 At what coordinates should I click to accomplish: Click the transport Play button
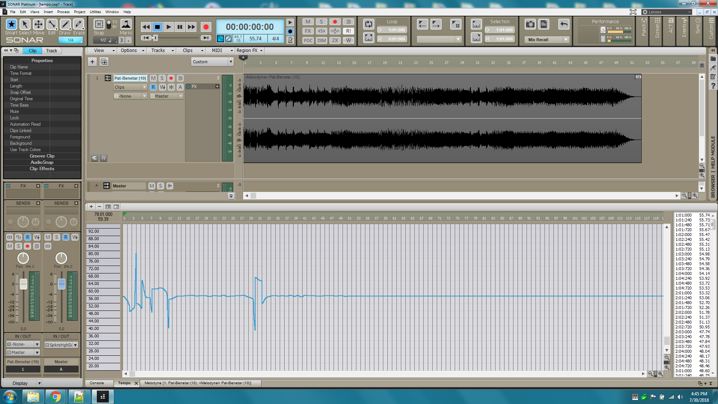pyautogui.click(x=169, y=27)
